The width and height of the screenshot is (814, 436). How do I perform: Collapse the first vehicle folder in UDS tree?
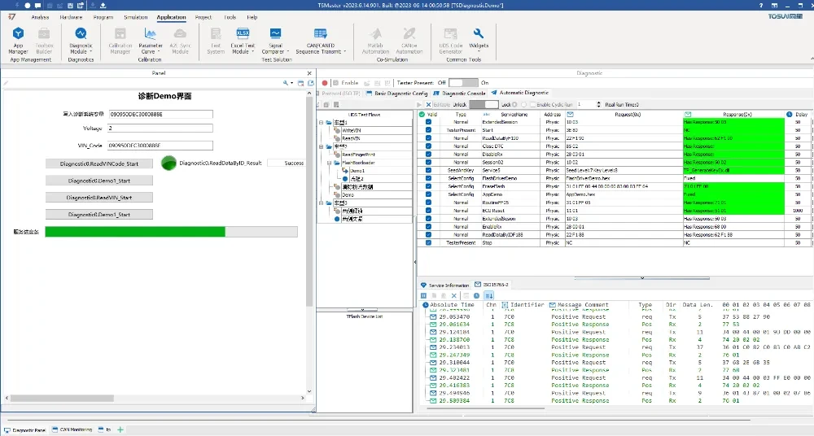click(321, 123)
